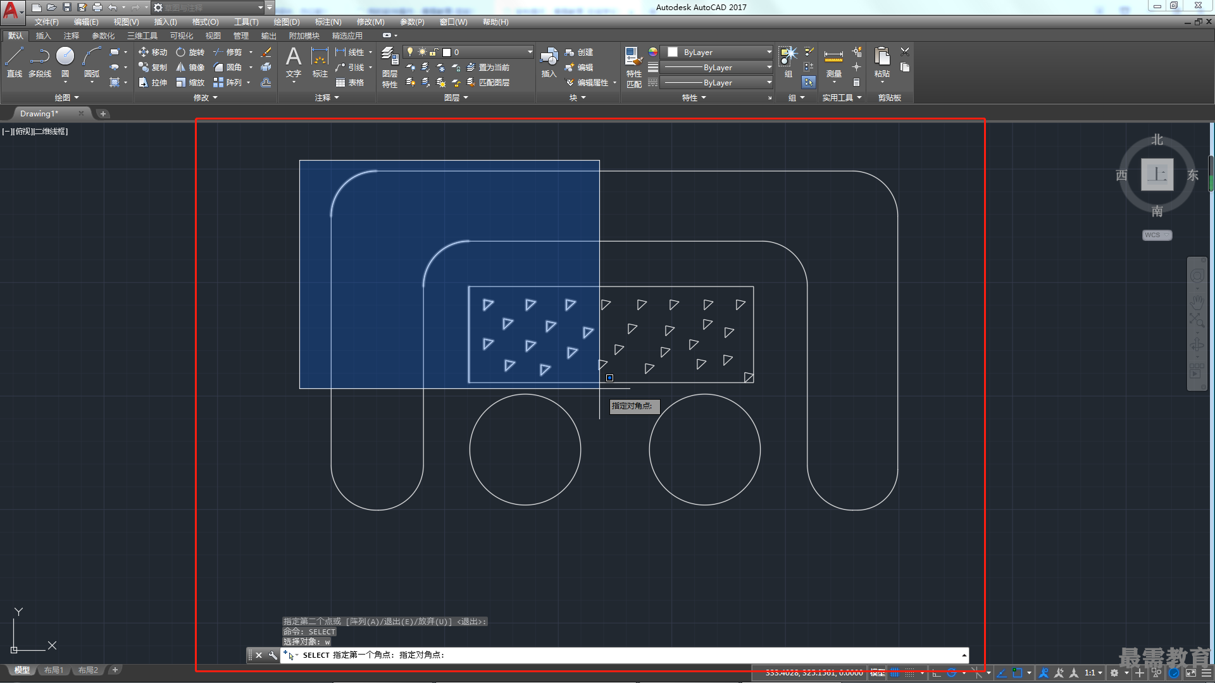Click the object color wheel icon
This screenshot has height=683, width=1215.
point(653,52)
